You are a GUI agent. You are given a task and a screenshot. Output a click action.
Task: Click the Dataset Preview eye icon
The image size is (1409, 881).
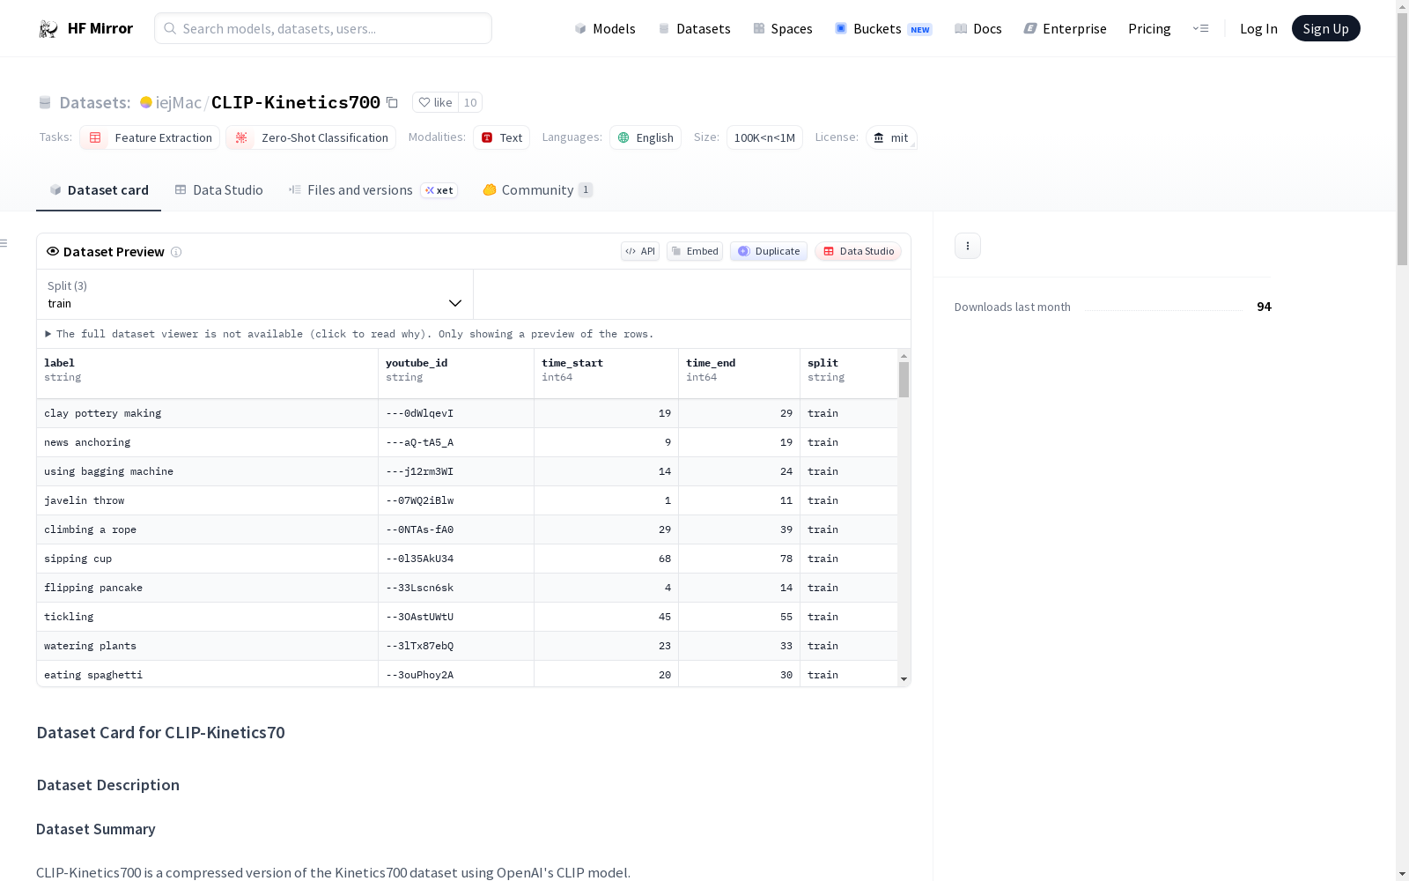point(53,251)
